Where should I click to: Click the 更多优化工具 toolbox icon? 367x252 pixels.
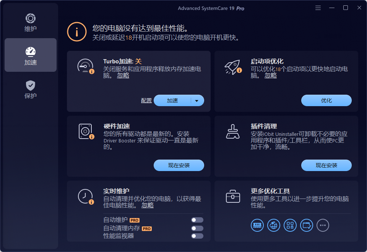coord(233,196)
